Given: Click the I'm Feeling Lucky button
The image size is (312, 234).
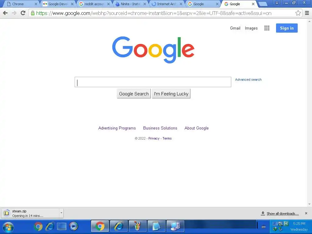Looking at the screenshot, I should (x=171, y=94).
